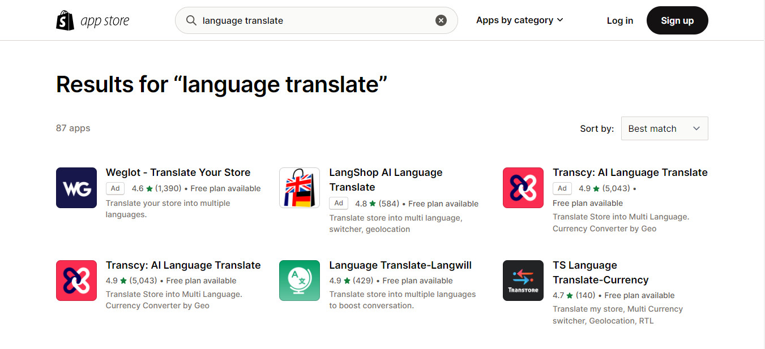This screenshot has height=349, width=765.
Task: Click the Ad badge under Weglot
Action: tap(115, 188)
